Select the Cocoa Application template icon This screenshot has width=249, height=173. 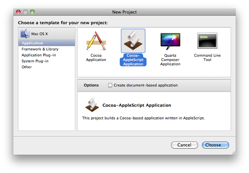point(96,42)
